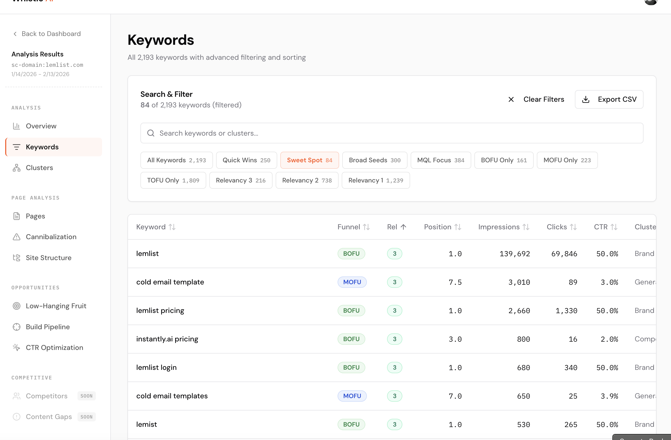Open Clusters via its network icon
Image resolution: width=671 pixels, height=440 pixels.
[16, 168]
